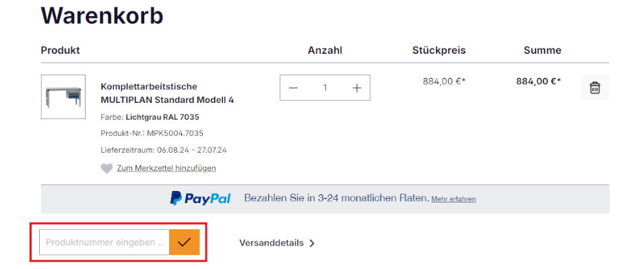The image size is (640, 269).
Task: Click the quantity field showing 1
Action: pos(325,88)
